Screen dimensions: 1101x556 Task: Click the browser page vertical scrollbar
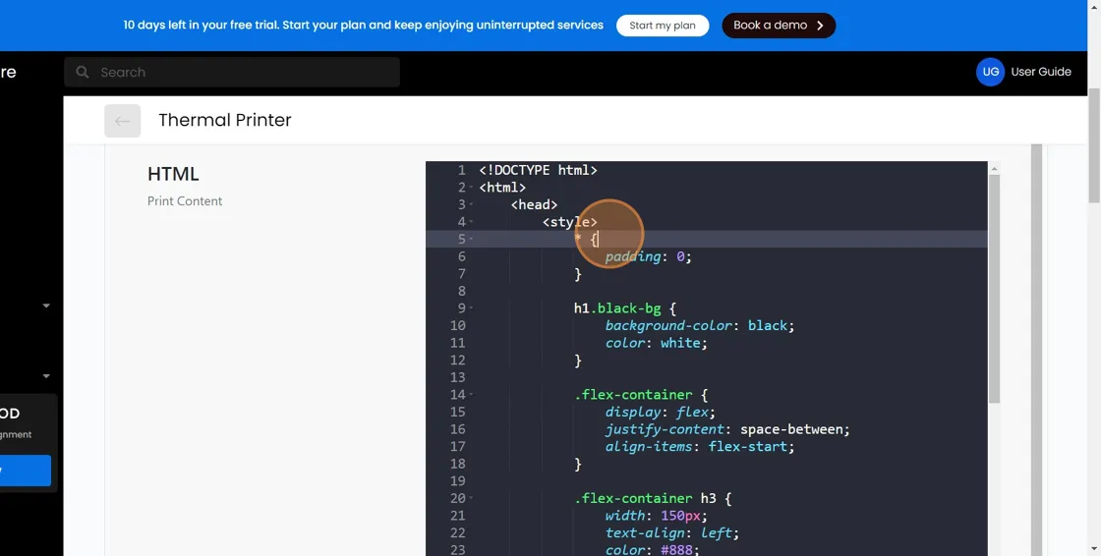(x=1094, y=144)
